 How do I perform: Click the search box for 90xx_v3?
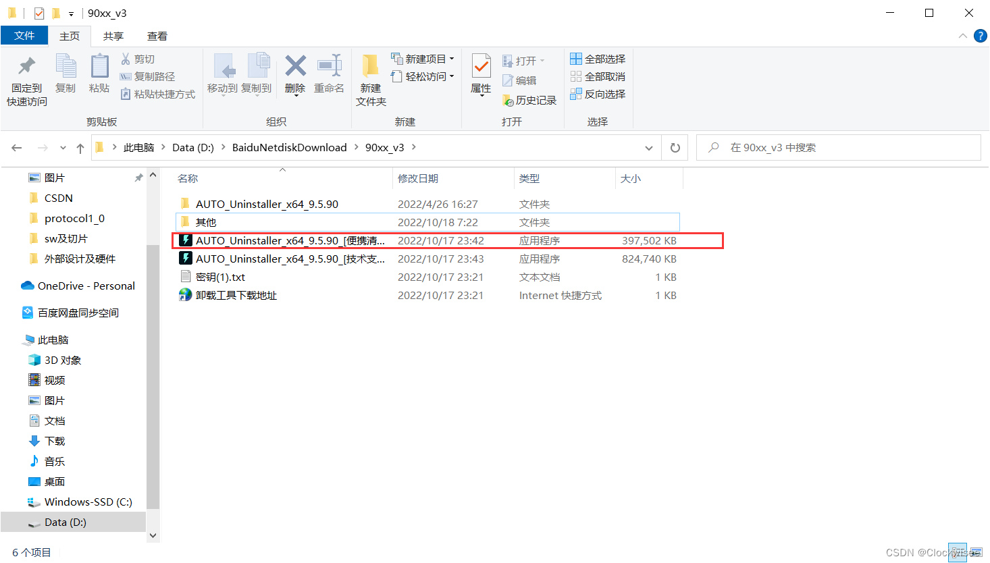click(x=838, y=148)
